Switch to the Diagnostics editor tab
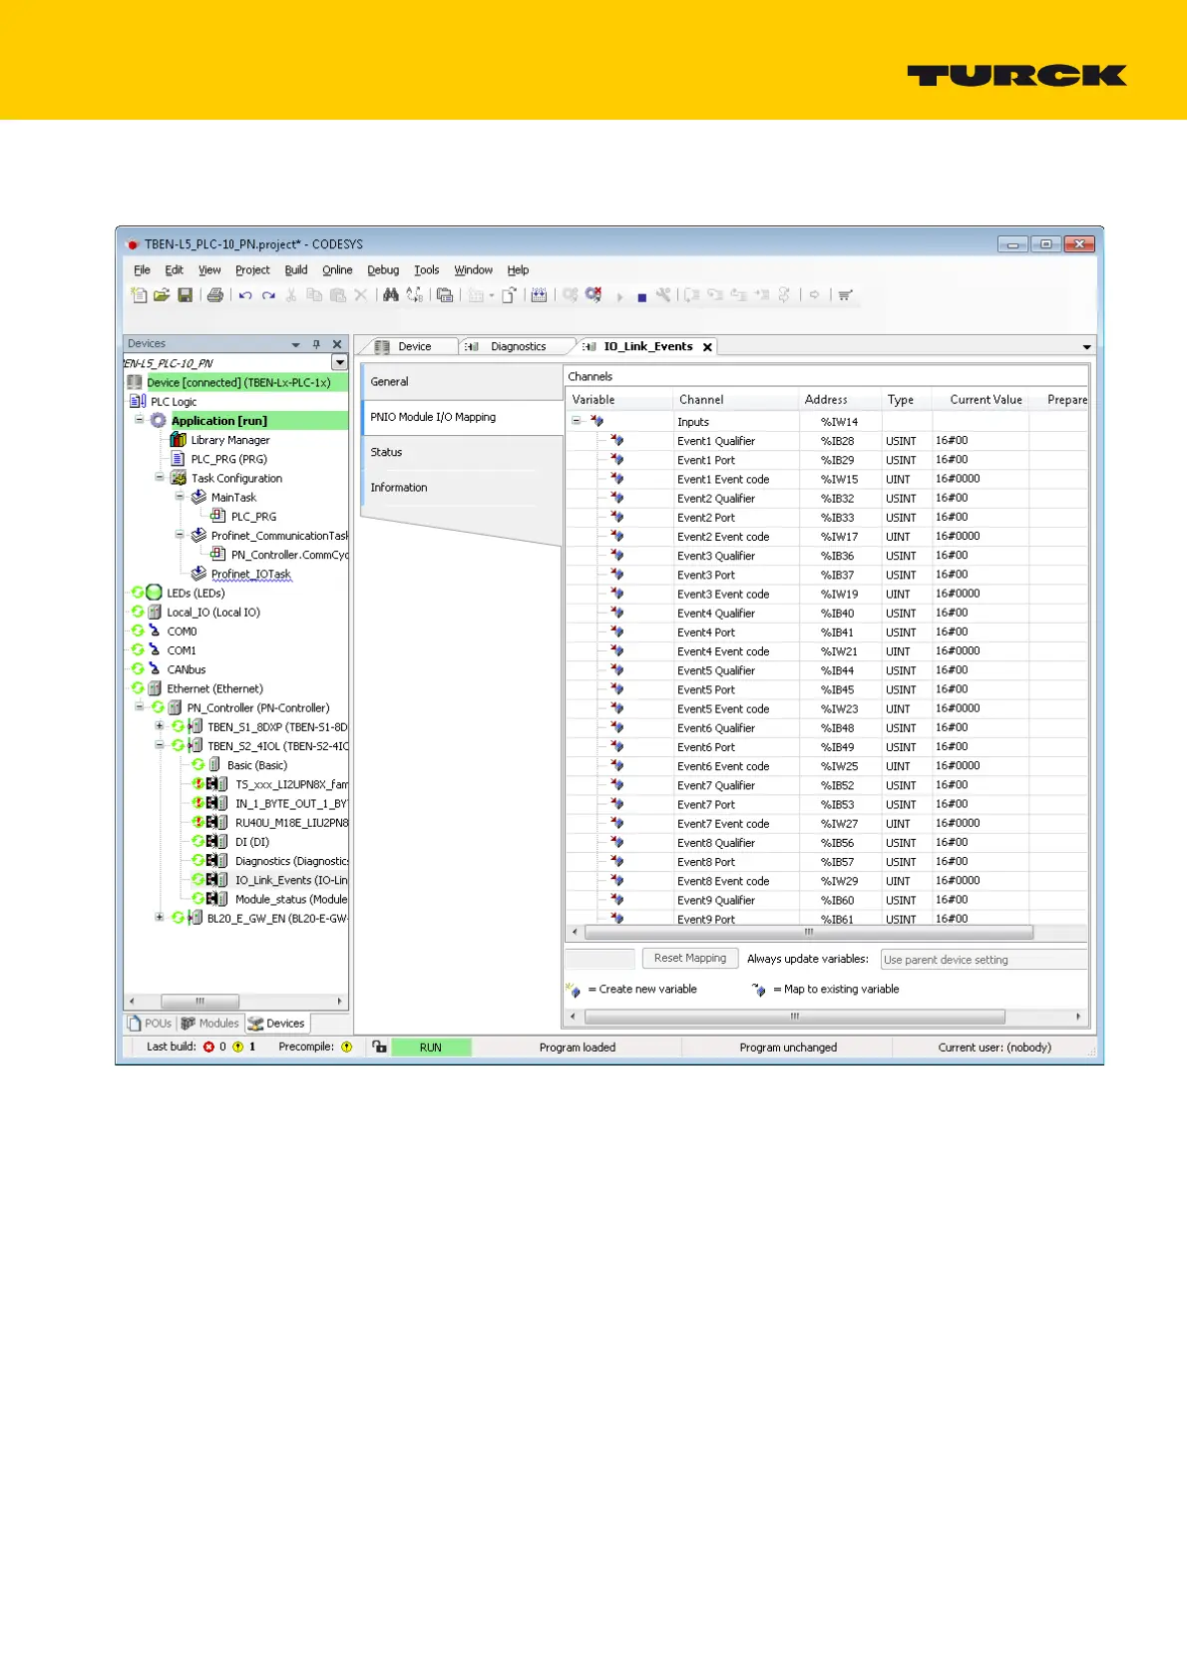The height and width of the screenshot is (1680, 1187). (x=518, y=347)
